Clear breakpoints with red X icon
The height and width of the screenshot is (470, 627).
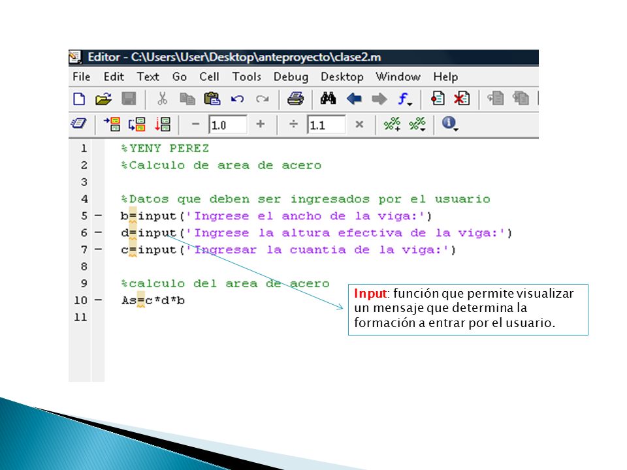tap(462, 99)
